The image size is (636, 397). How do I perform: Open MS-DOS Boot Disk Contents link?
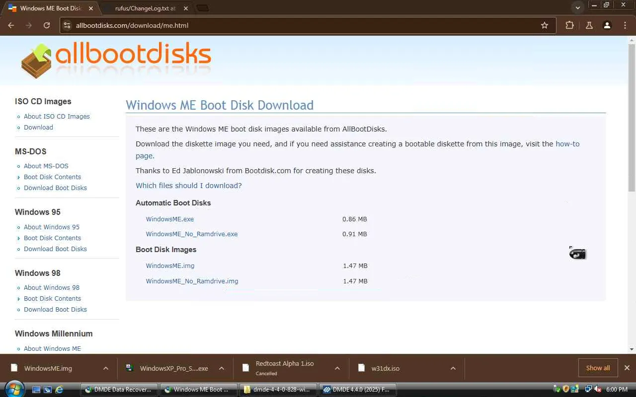(52, 177)
